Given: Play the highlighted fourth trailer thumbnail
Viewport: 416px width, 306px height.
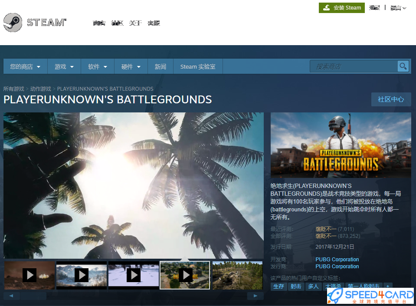Looking at the screenshot, I should click(185, 275).
